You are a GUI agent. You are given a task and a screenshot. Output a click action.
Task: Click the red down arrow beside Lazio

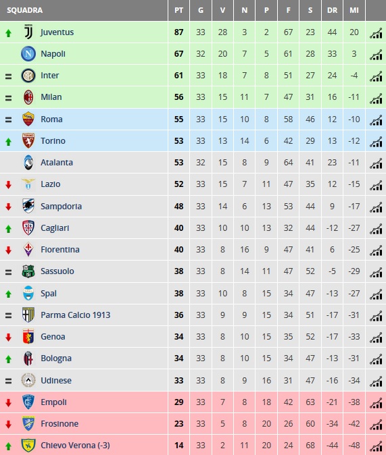tap(8, 185)
